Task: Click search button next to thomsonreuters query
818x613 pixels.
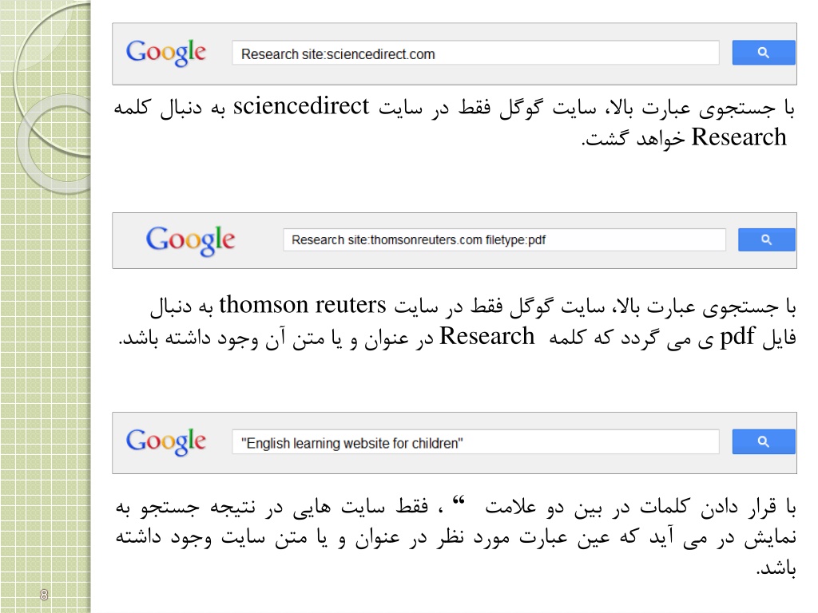Action: (766, 239)
